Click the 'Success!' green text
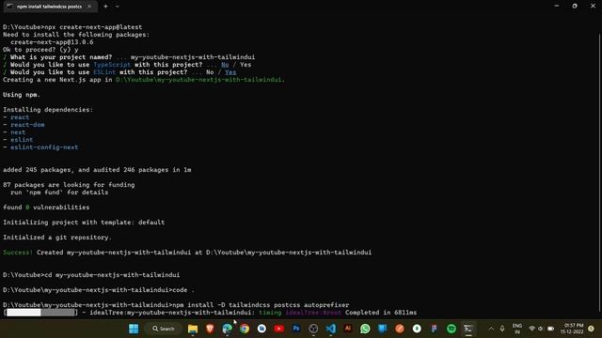Screen dimensions: 602x338 pyautogui.click(x=18, y=253)
